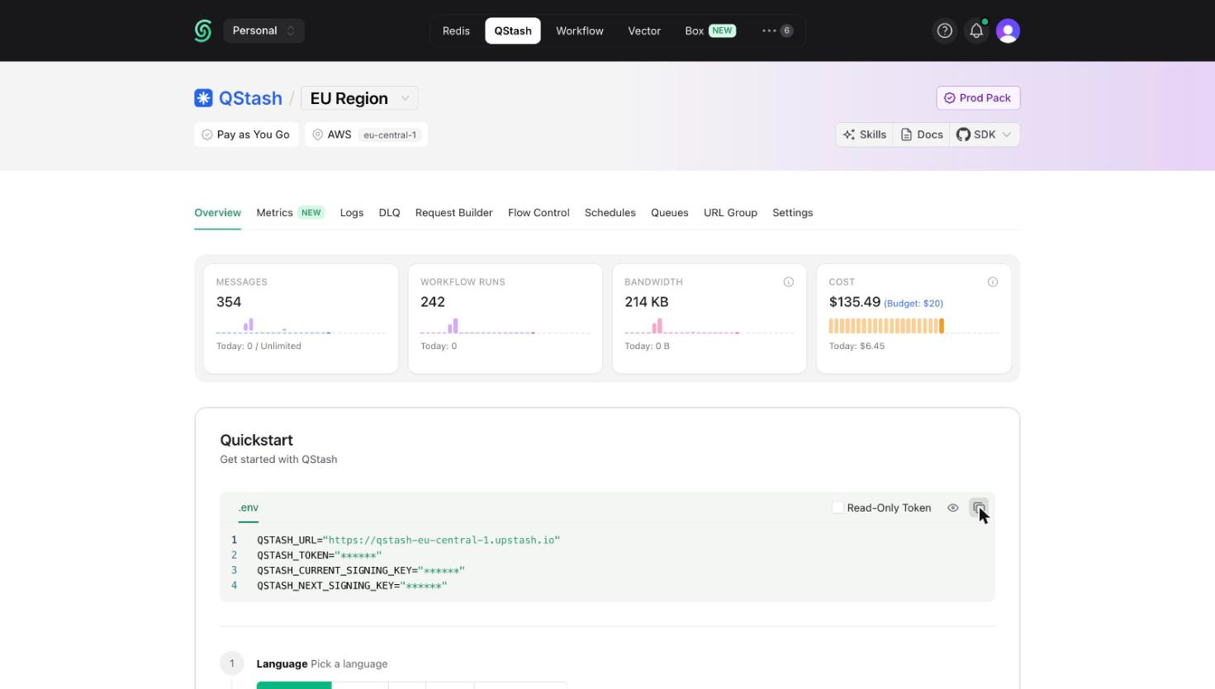Image resolution: width=1215 pixels, height=689 pixels.
Task: Open the user avatar menu
Action: (1008, 31)
